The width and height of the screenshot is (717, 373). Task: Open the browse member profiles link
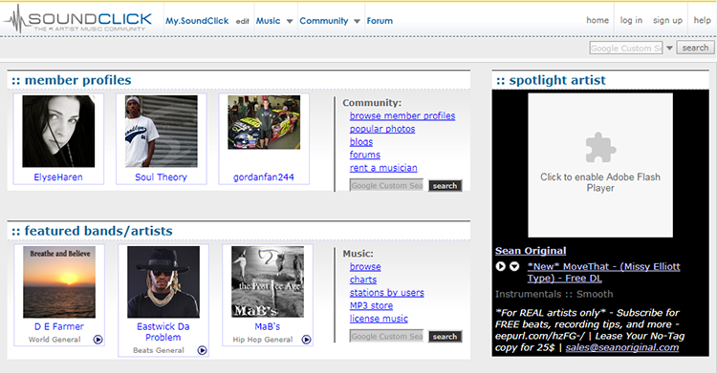point(402,116)
